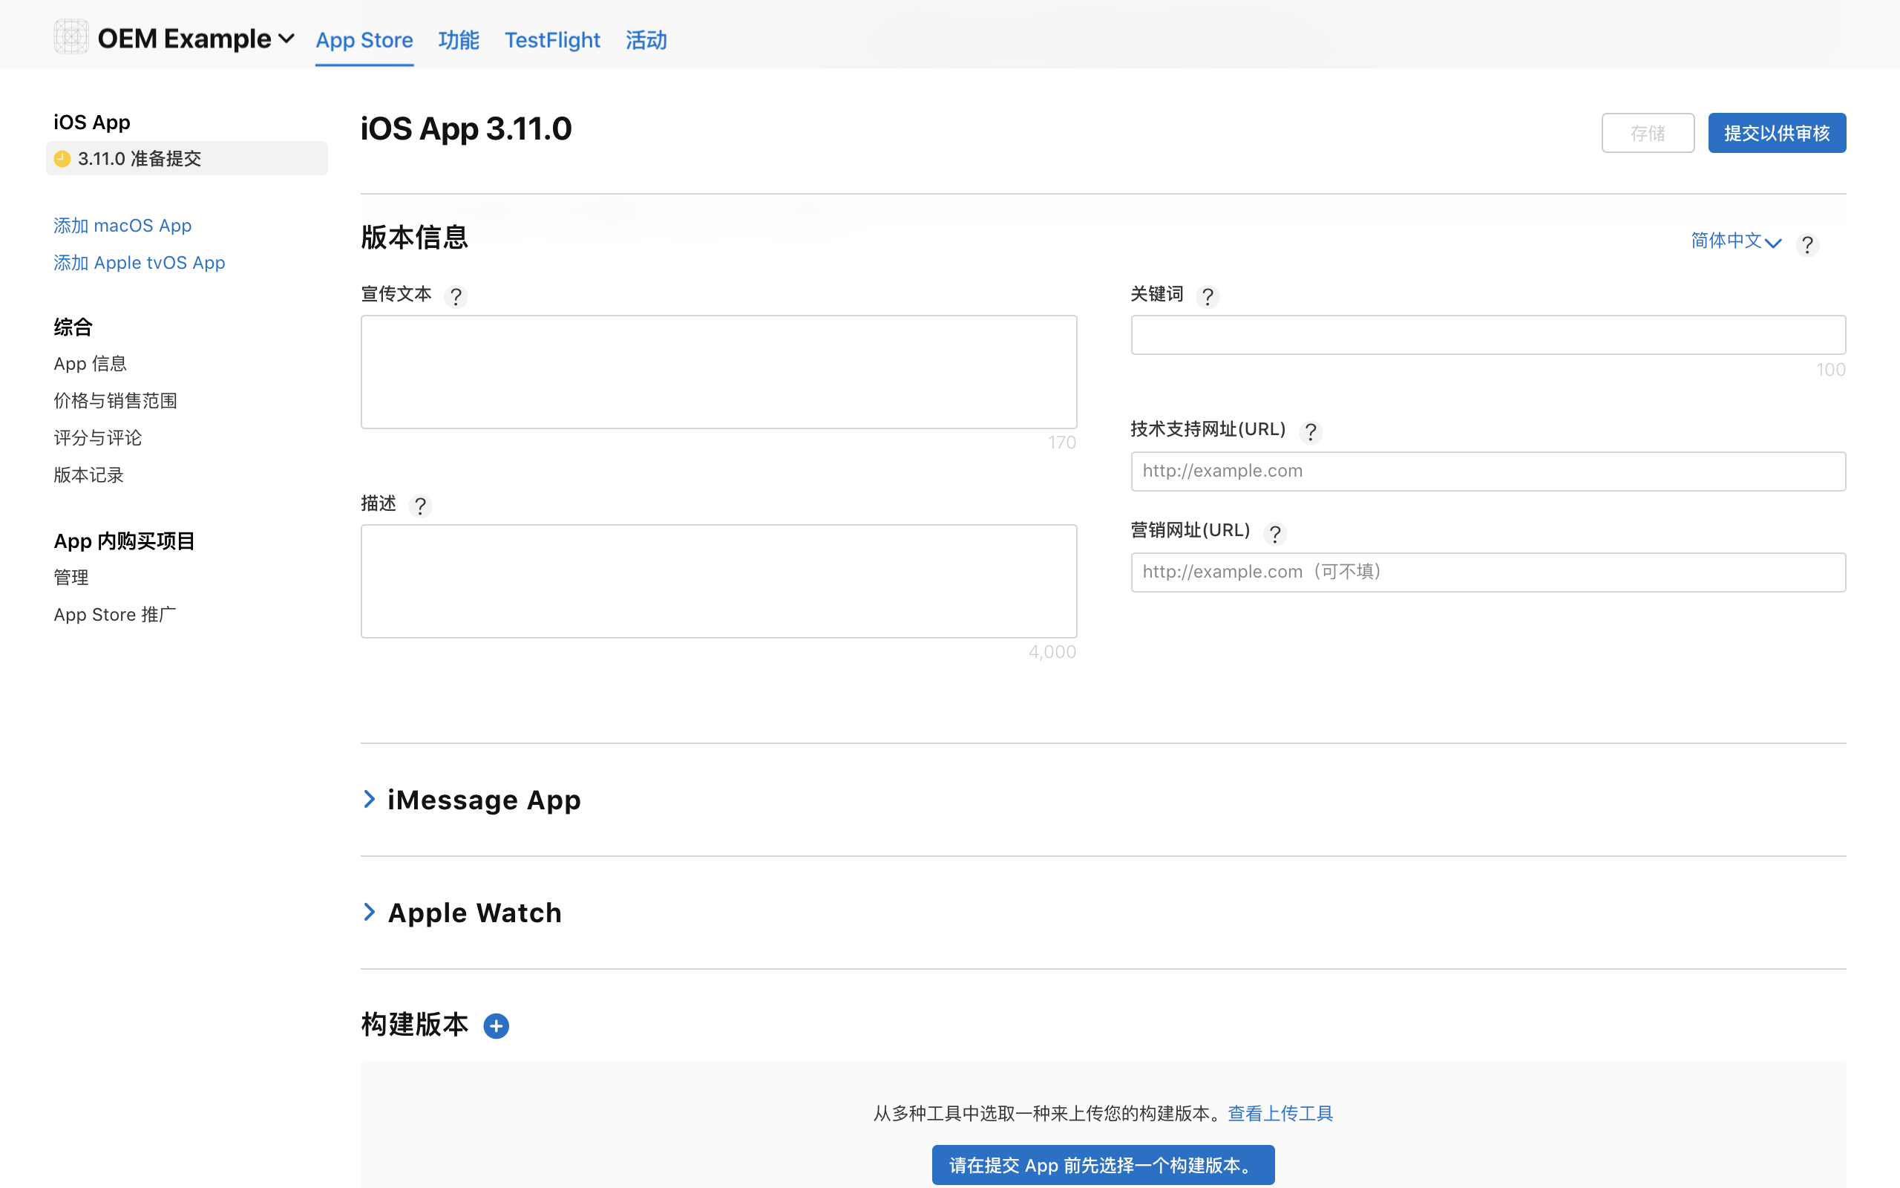The width and height of the screenshot is (1900, 1188).
Task: Click the 170 character counter
Action: click(1061, 443)
